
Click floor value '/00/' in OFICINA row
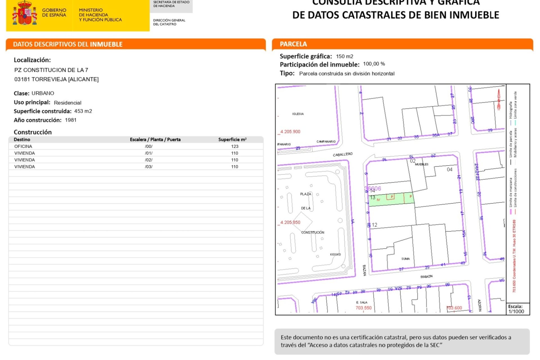149,146
